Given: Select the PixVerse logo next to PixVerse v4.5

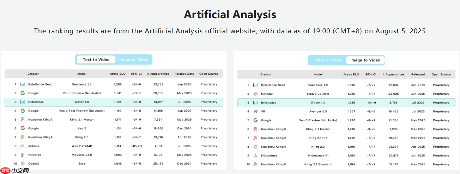Looking at the screenshot, I should (x=23, y=155).
